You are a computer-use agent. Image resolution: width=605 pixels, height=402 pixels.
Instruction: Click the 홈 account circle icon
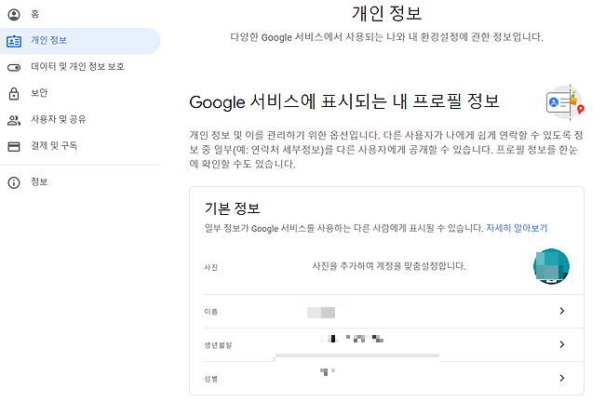coord(14,15)
